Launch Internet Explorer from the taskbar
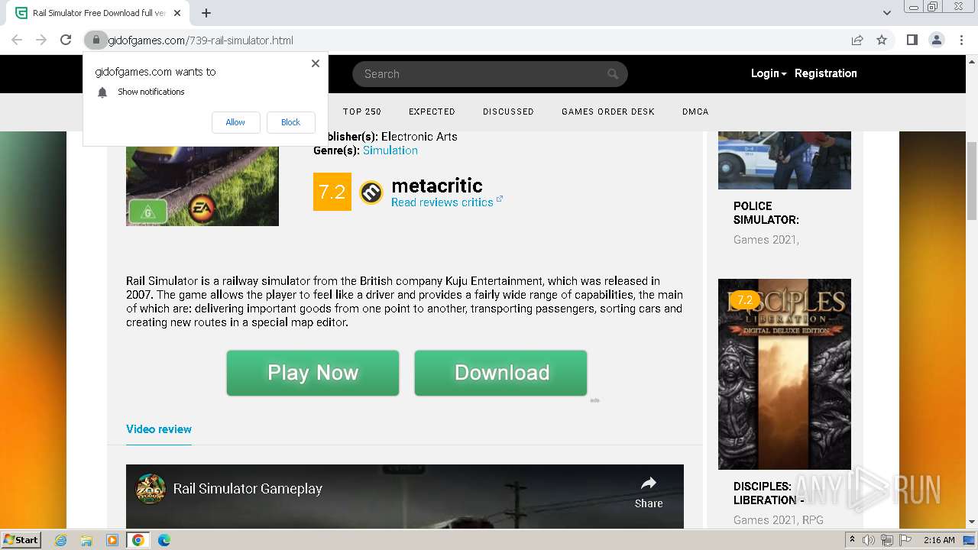Image resolution: width=978 pixels, height=550 pixels. coord(60,540)
